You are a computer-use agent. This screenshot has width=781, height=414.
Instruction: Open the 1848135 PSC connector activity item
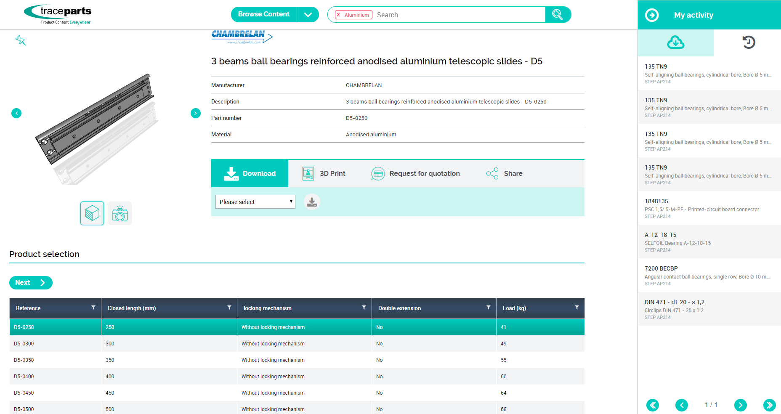[709, 208]
